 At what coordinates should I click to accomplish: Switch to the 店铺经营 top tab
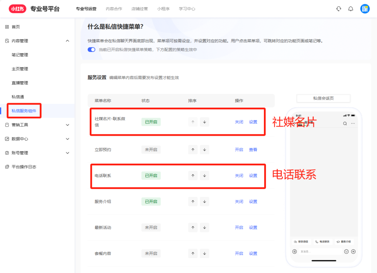click(x=140, y=9)
